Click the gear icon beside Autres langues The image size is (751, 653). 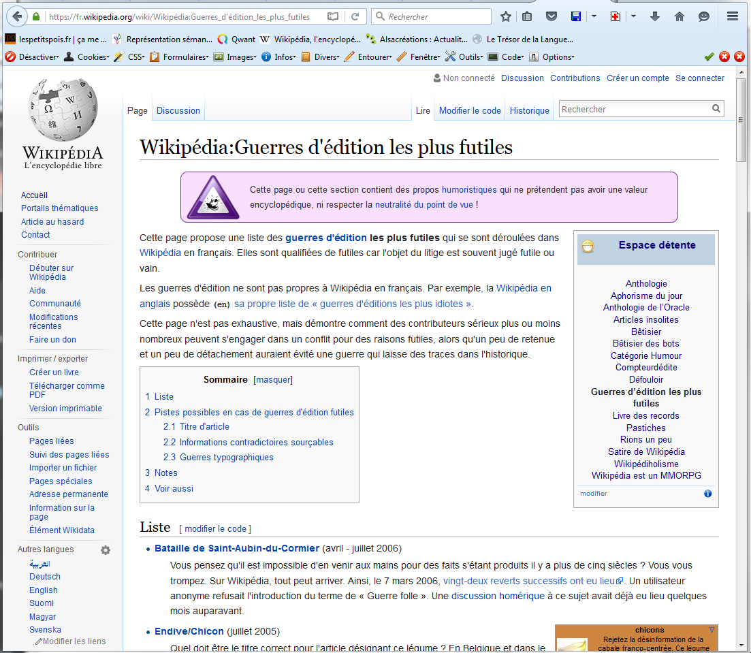point(106,550)
